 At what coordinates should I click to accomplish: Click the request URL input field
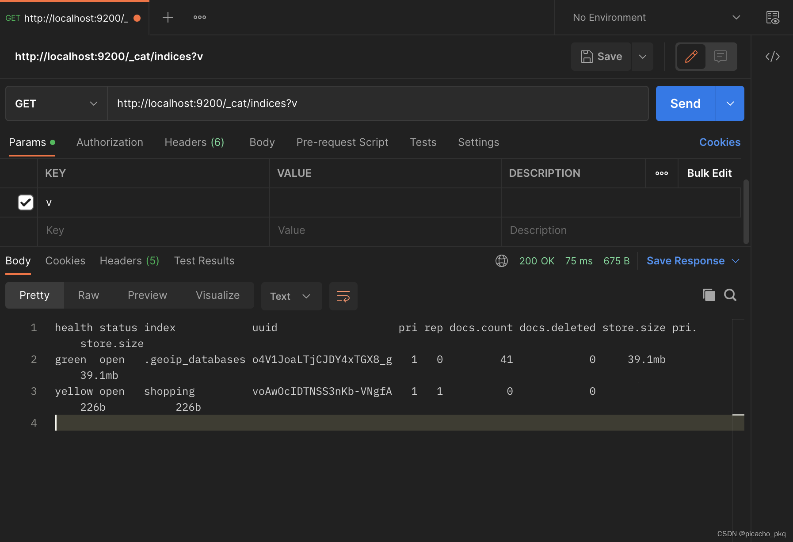(378, 103)
